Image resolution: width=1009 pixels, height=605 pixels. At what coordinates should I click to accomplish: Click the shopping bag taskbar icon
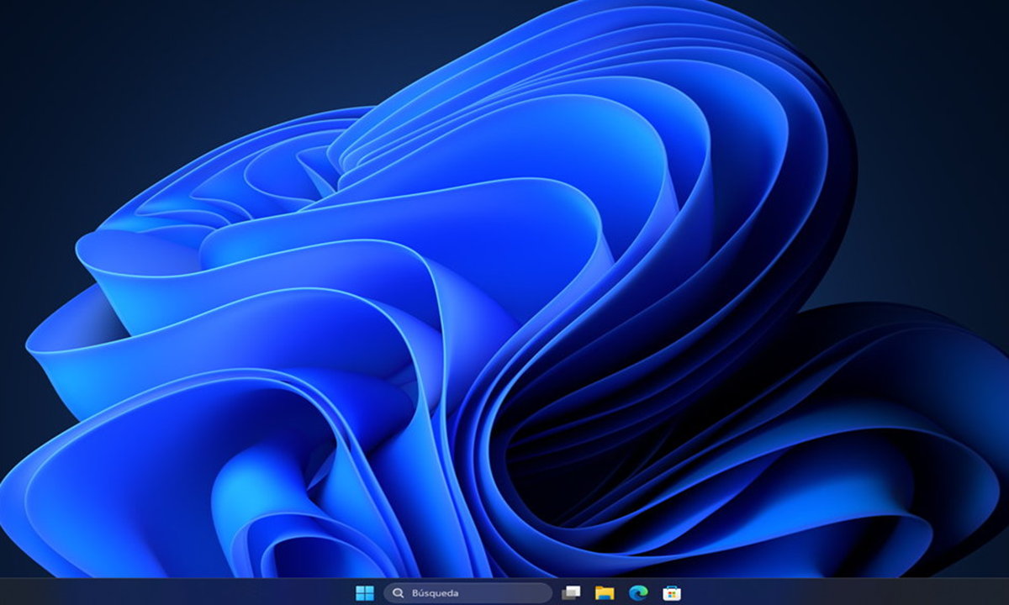click(x=671, y=593)
